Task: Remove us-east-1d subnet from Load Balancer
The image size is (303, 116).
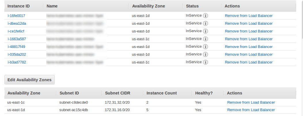Action: point(251,110)
